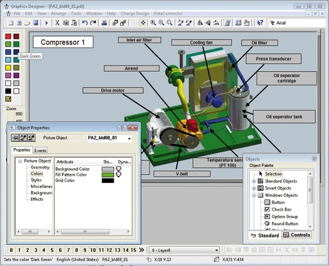Toggle layer 10 visibility button
The image size is (329, 266).
93,250
